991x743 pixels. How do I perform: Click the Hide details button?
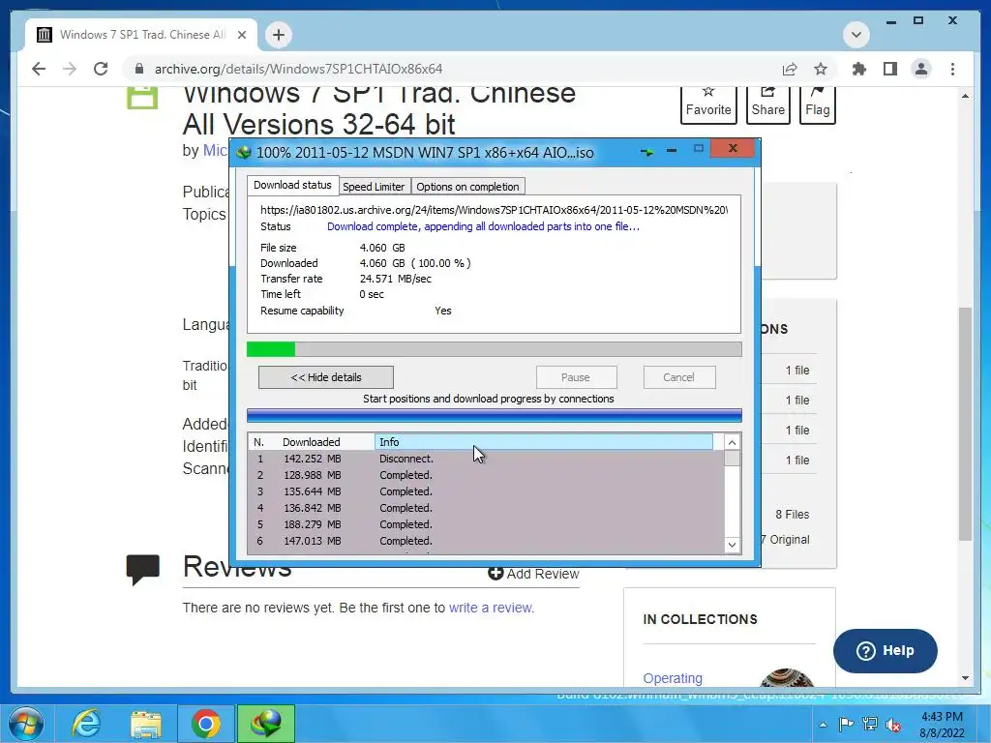coord(326,377)
